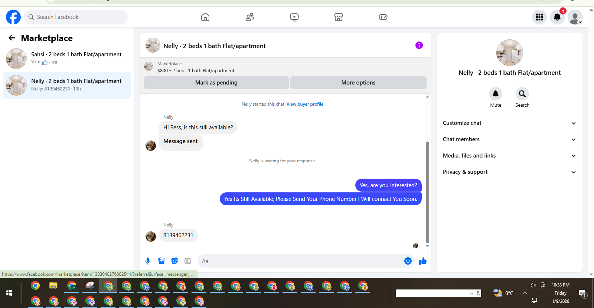594x308 pixels.
Task: Go to the Home feed icon
Action: pos(205,17)
